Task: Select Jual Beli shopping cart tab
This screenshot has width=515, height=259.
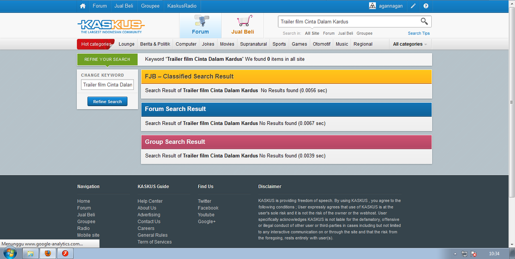Action: click(243, 25)
